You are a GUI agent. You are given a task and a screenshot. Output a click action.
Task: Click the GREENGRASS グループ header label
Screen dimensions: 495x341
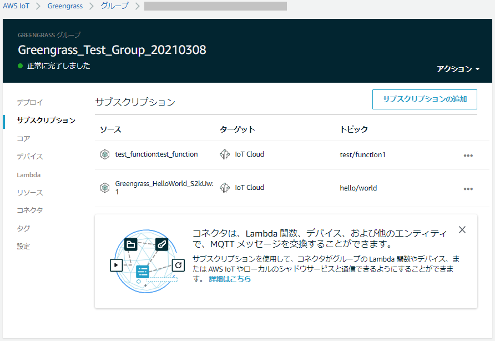[x=49, y=35]
